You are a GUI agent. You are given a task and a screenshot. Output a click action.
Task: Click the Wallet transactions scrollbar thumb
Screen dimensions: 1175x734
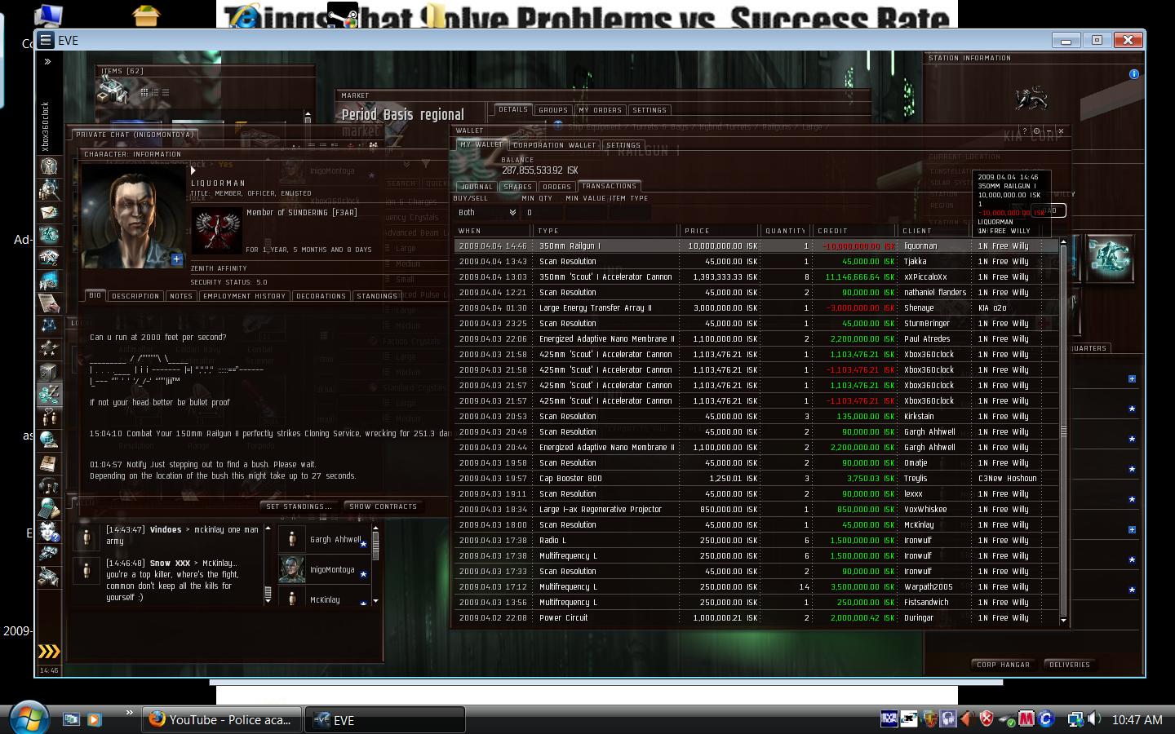1063,430
